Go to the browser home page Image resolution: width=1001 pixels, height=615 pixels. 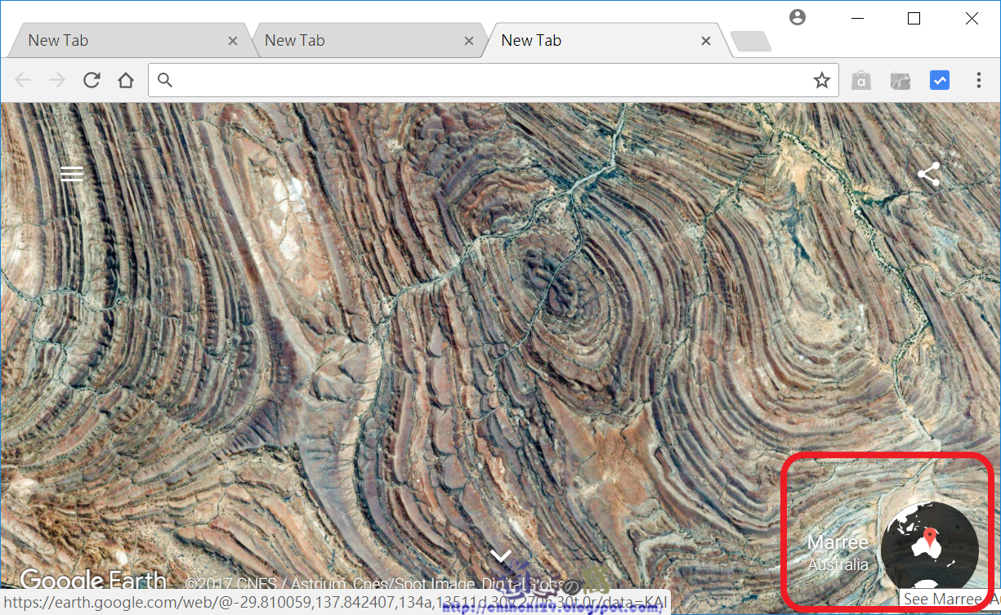pyautogui.click(x=125, y=80)
